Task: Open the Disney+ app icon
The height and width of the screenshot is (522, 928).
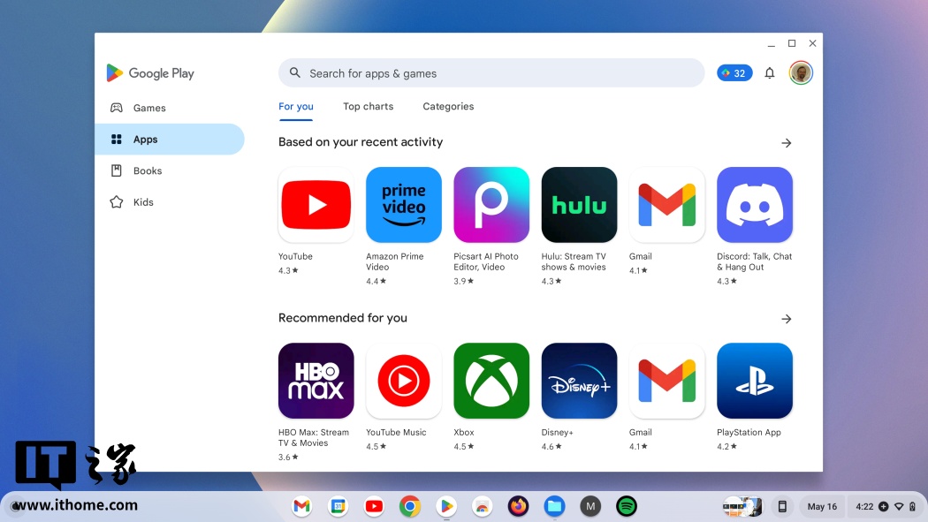Action: click(x=579, y=381)
